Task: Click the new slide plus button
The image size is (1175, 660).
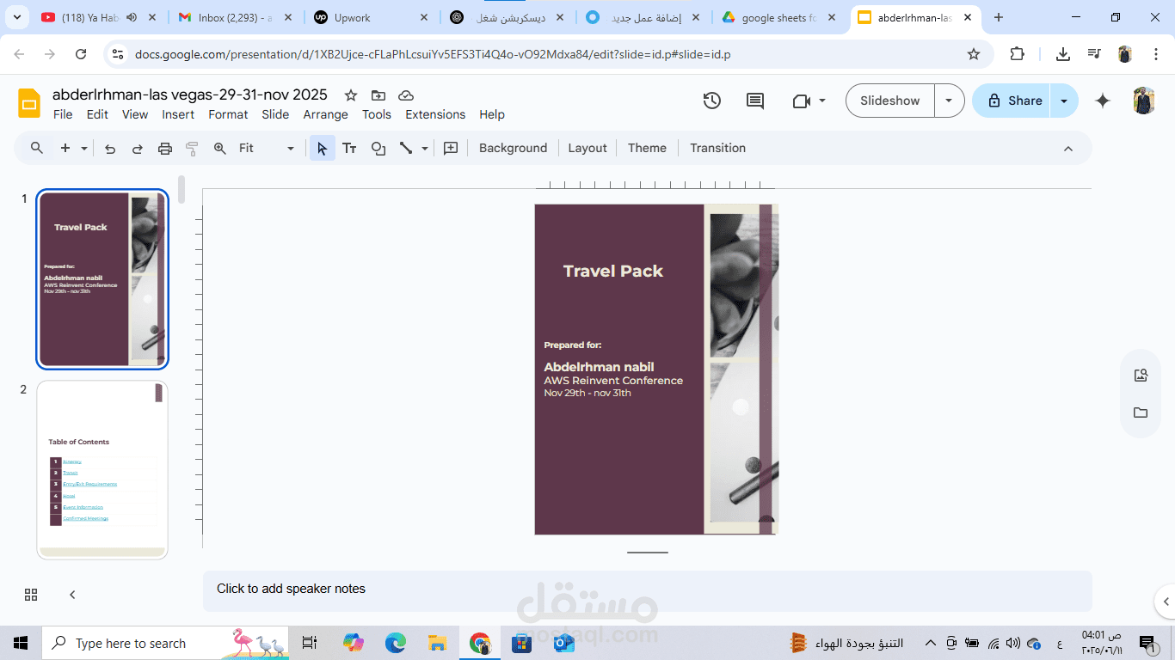Action: click(x=65, y=148)
